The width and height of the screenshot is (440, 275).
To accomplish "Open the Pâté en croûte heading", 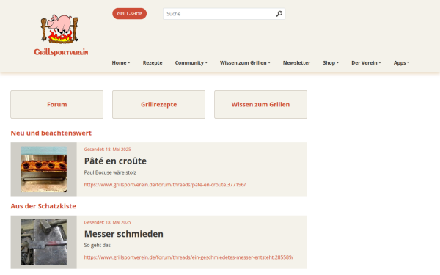I will (115, 161).
